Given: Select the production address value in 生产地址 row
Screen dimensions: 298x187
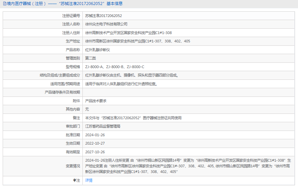Looking at the screenshot, I should coord(137,41).
